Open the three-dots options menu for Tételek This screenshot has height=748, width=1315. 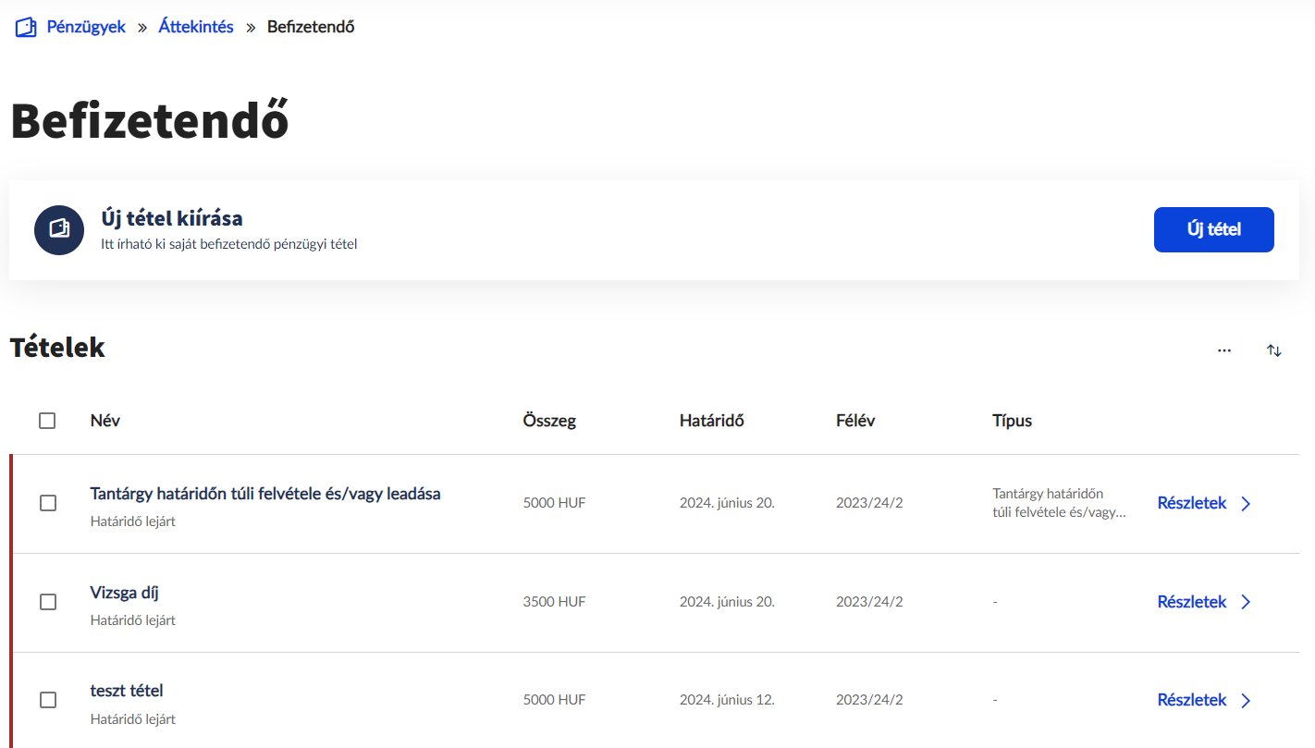click(x=1224, y=350)
